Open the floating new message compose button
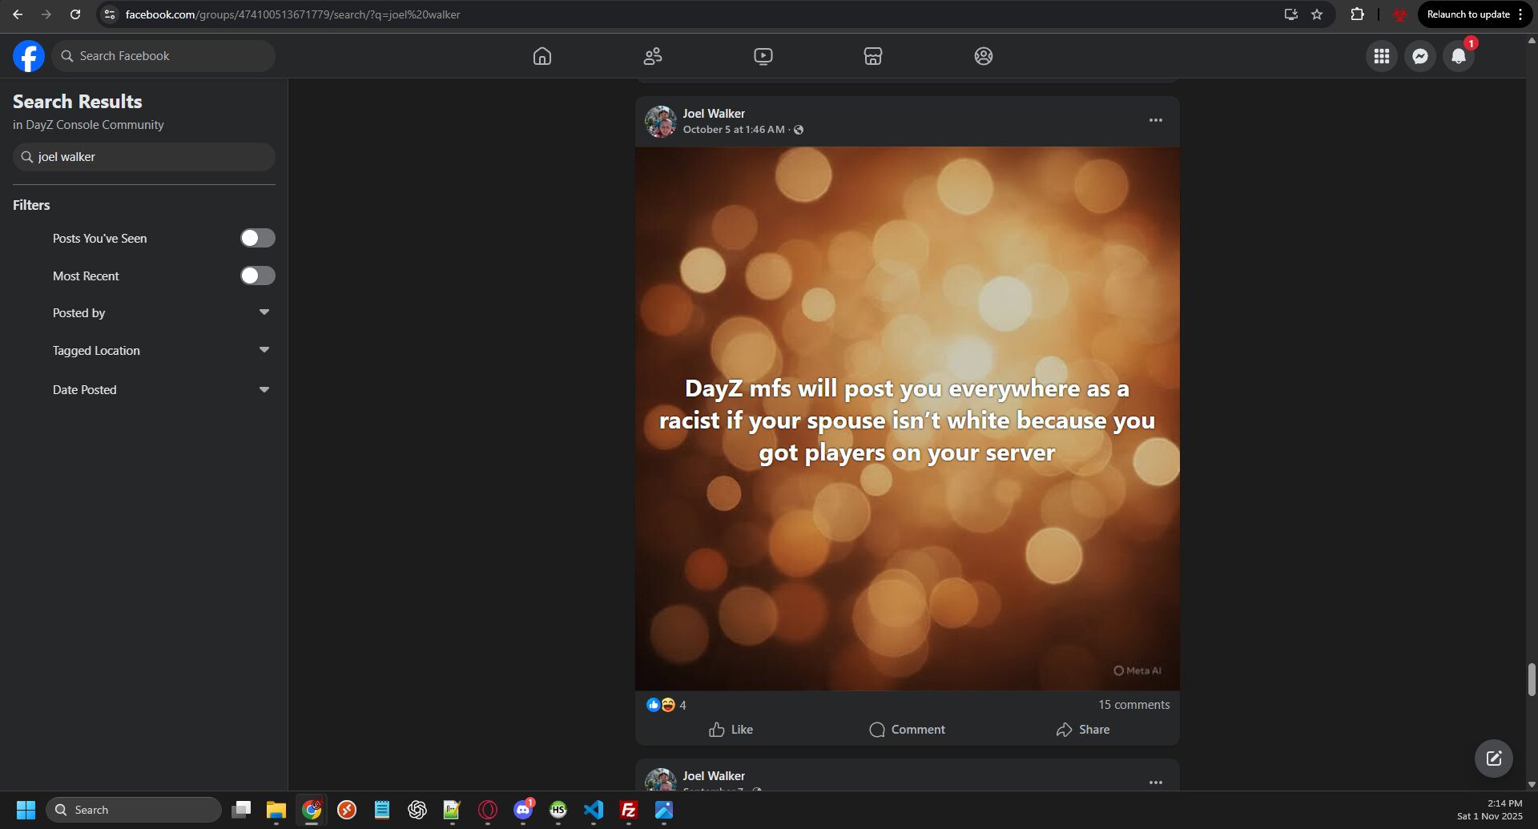The image size is (1538, 829). [1494, 758]
